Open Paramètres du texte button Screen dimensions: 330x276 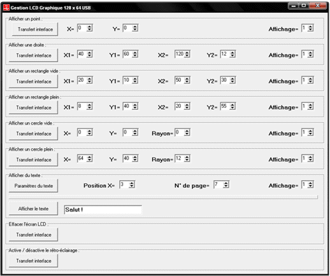[x=33, y=186]
